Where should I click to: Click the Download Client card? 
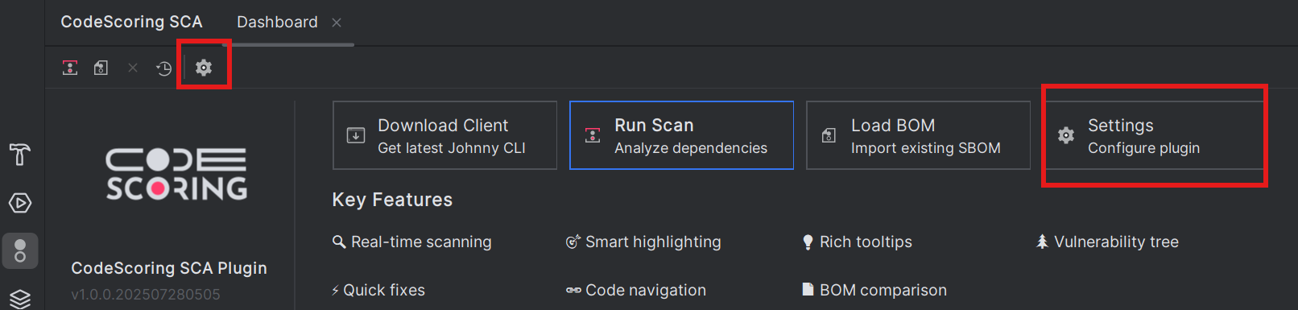coord(444,135)
